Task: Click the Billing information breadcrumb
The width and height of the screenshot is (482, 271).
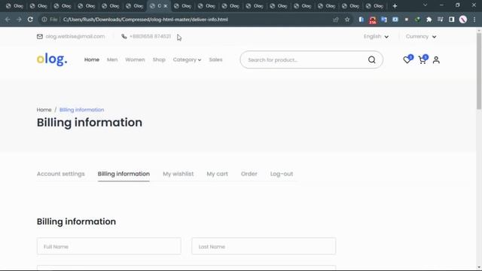Action: [82, 110]
